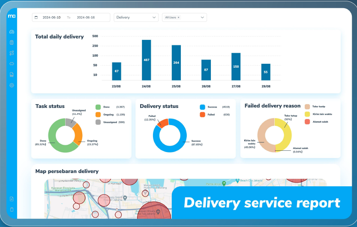Screen dimensions: 357x227
Task: Click the 29/08 bar showing 55
Action: [266, 72]
